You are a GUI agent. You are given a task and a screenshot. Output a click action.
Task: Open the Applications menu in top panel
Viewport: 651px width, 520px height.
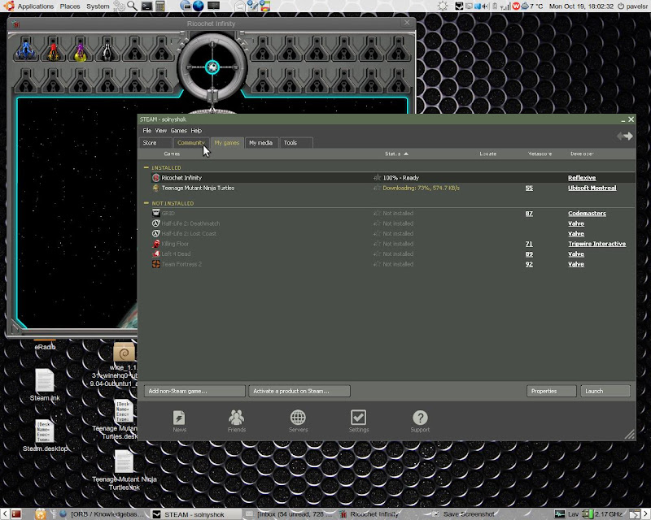tap(35, 6)
